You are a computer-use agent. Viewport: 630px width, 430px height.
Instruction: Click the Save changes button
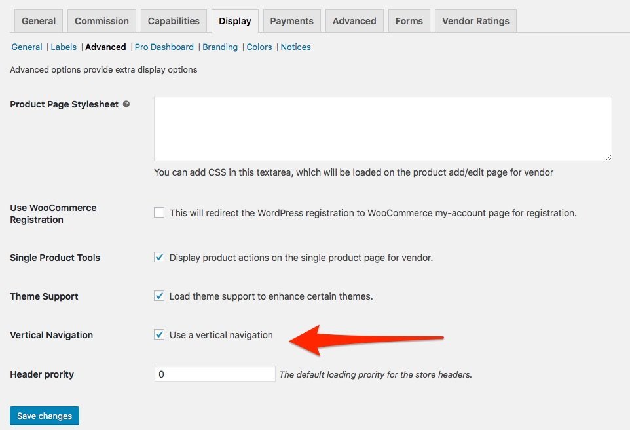click(45, 416)
